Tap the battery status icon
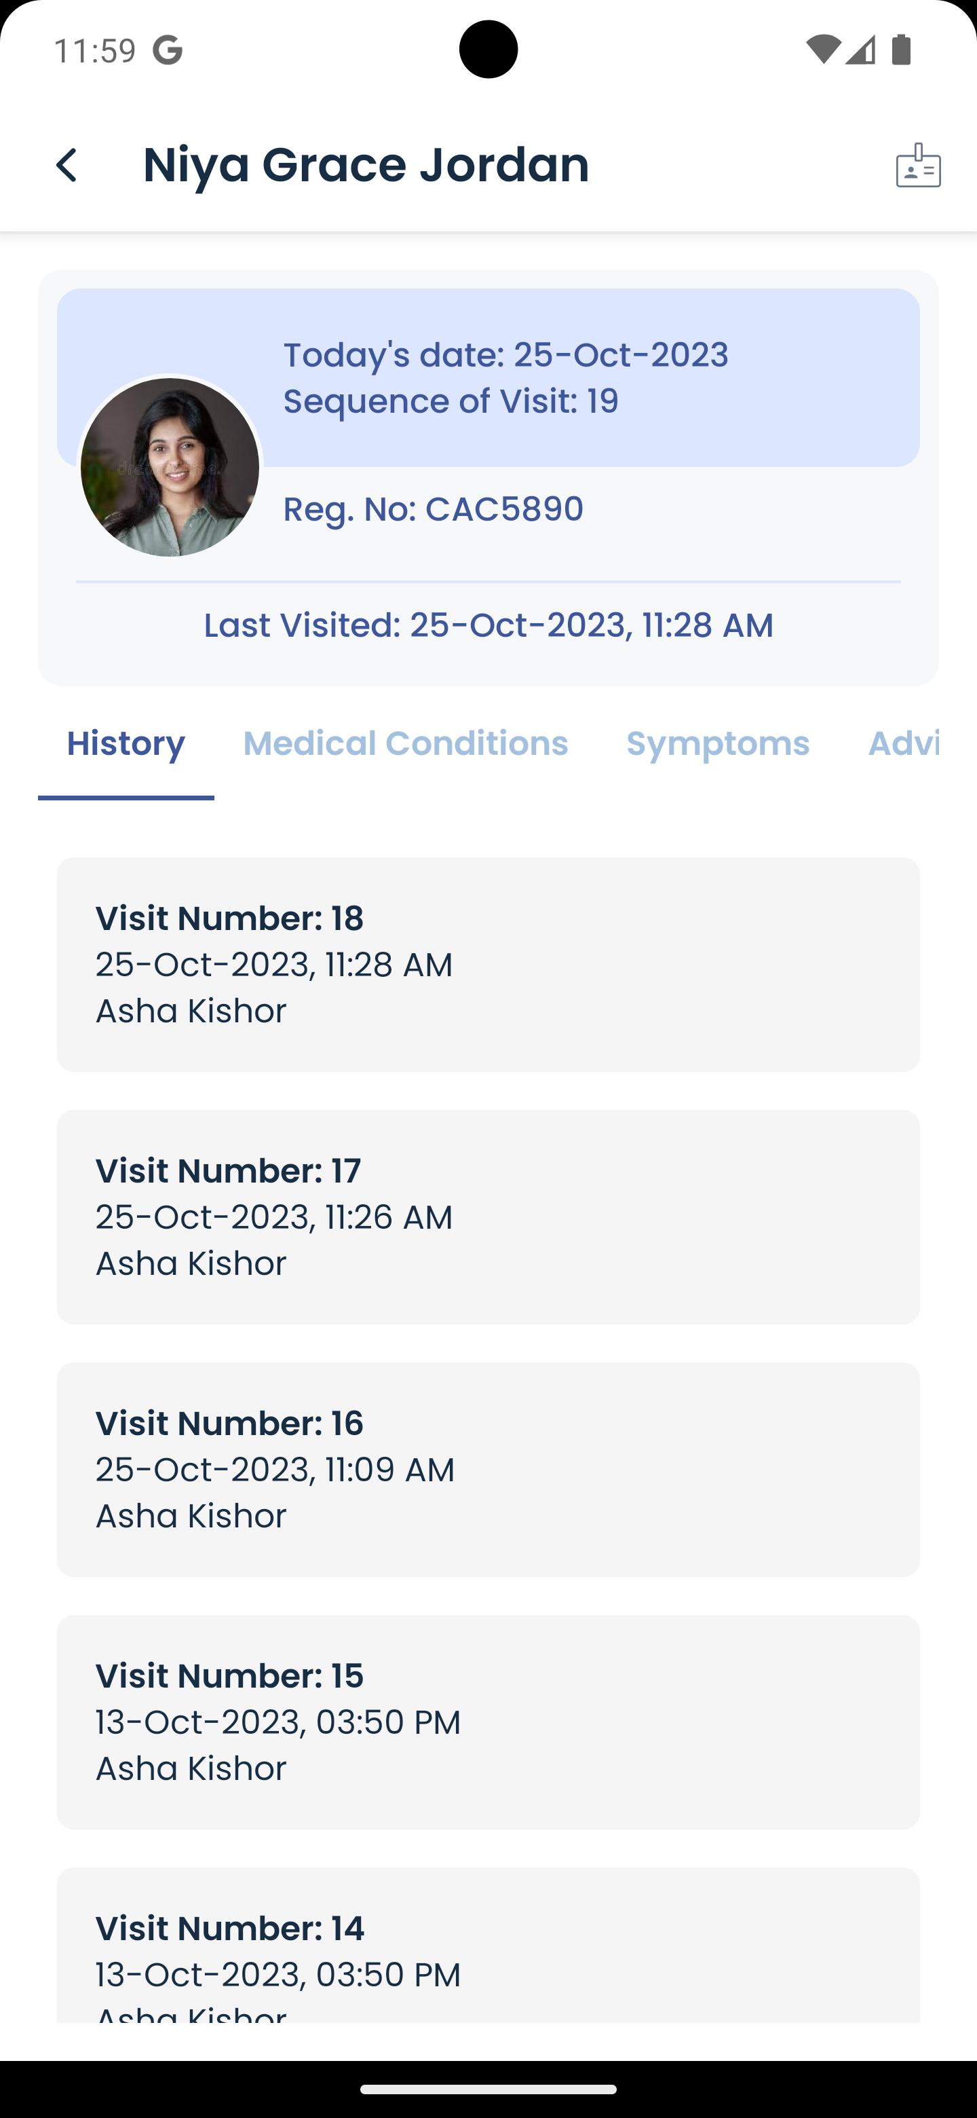977x2118 pixels. pyautogui.click(x=902, y=50)
